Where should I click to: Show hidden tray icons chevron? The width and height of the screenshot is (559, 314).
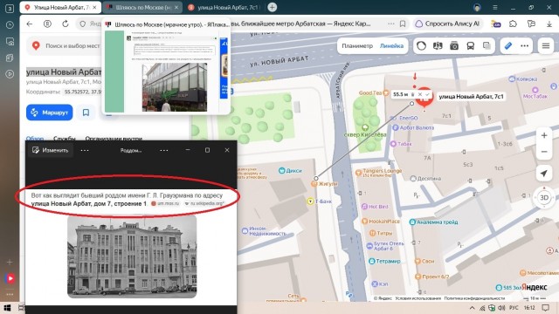[x=472, y=308]
